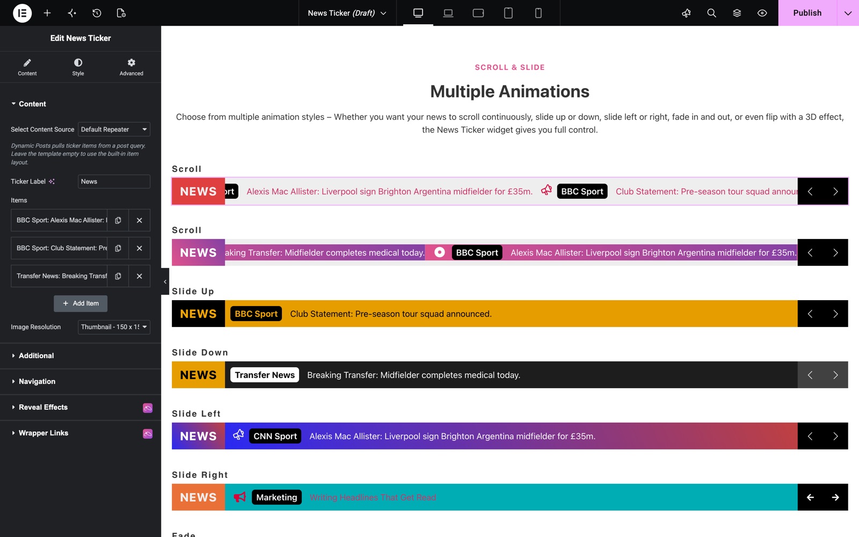Remove the Transfer News item
The width and height of the screenshot is (859, 537).
(x=140, y=276)
